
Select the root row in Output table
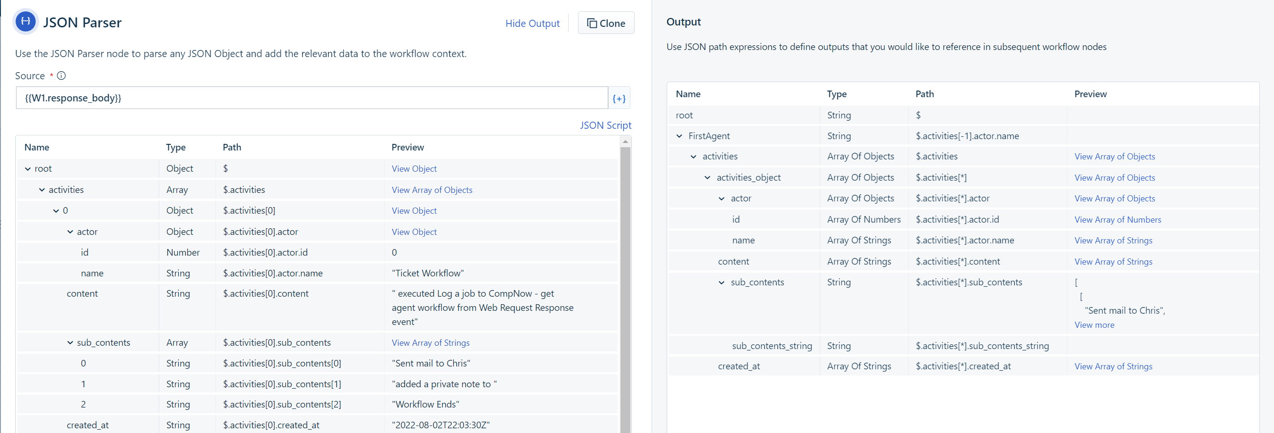click(963, 115)
